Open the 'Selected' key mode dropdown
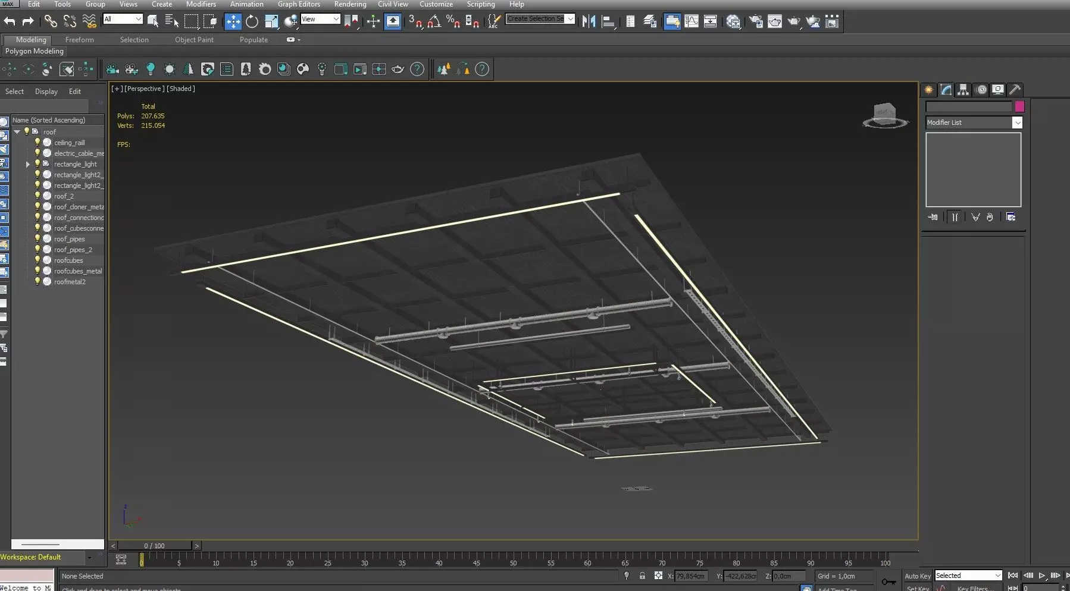 [968, 576]
